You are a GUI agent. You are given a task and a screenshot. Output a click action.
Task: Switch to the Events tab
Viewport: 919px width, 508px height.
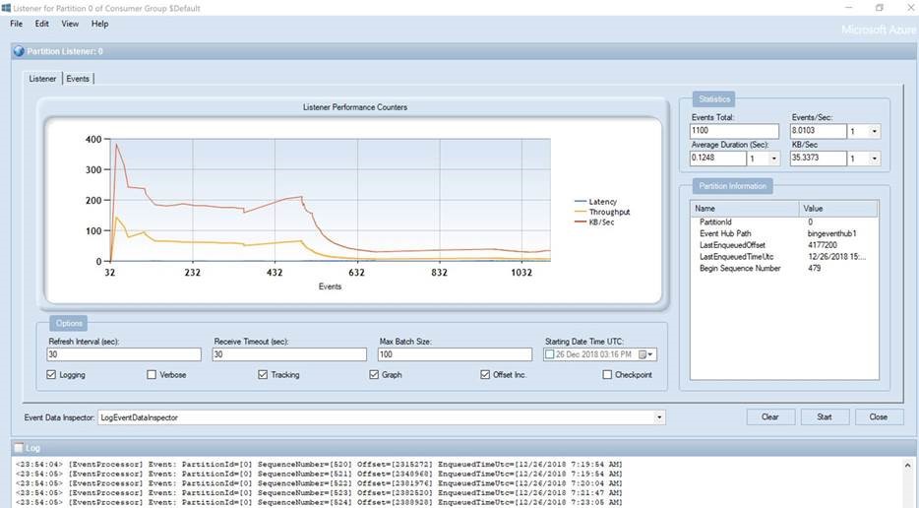point(79,79)
